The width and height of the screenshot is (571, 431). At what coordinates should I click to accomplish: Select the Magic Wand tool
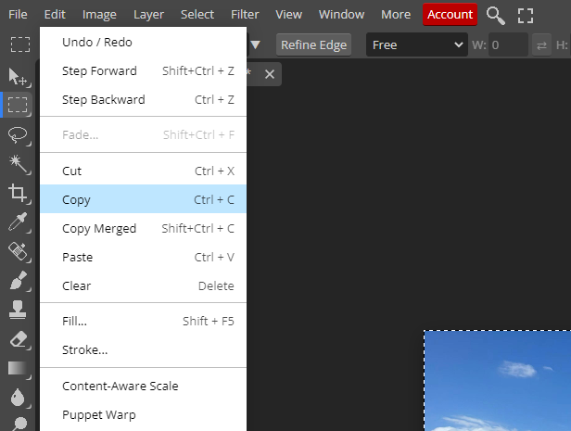pos(18,164)
